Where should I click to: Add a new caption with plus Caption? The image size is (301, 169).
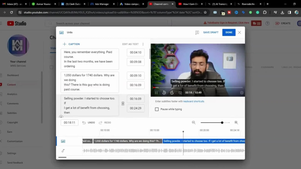(x=71, y=44)
